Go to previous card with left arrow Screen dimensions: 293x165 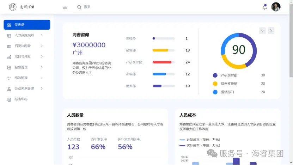point(262,31)
